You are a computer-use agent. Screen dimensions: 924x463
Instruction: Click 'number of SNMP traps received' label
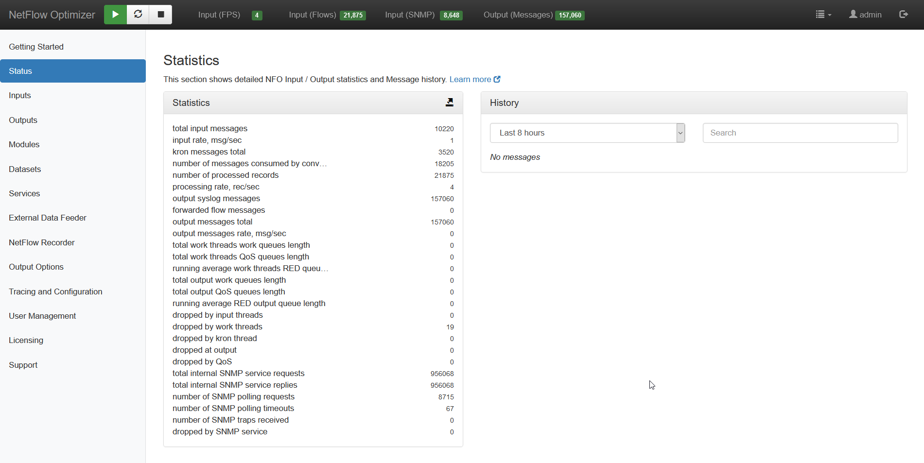[230, 420]
